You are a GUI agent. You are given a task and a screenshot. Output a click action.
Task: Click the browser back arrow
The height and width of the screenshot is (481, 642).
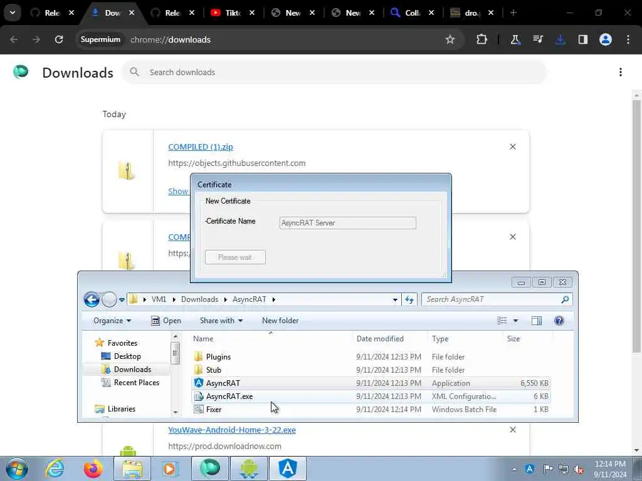[x=14, y=39]
